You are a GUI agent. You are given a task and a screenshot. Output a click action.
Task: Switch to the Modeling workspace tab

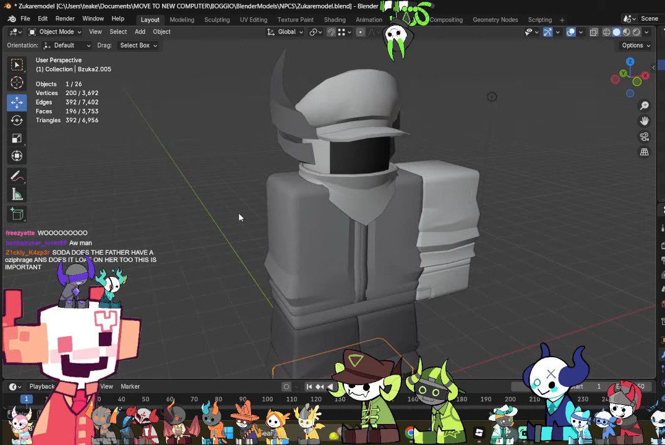[x=182, y=20]
